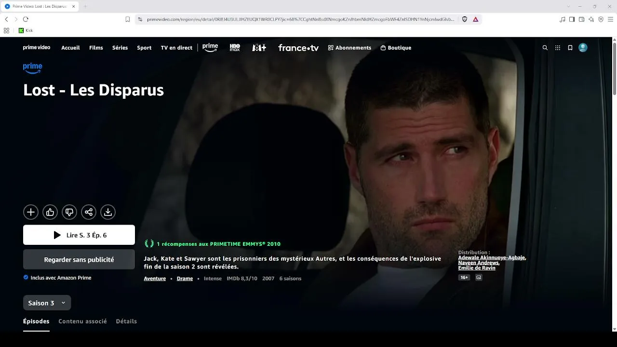Screen dimensions: 617x347
Task: Open the france.tv channel logo
Action: pyautogui.click(x=298, y=48)
